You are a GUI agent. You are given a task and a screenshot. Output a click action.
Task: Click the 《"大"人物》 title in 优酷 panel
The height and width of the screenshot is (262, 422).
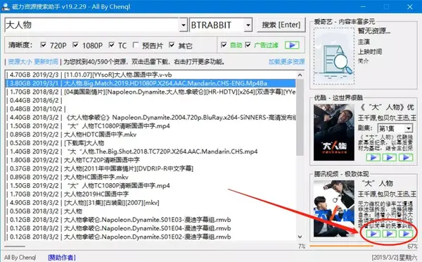tap(387, 107)
